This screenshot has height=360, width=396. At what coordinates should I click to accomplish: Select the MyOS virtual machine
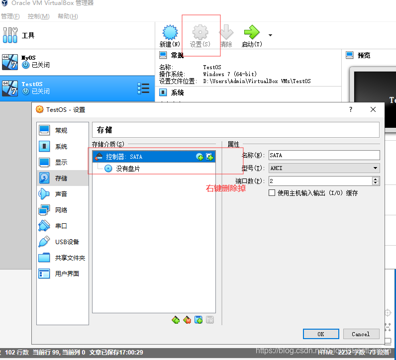(x=77, y=62)
